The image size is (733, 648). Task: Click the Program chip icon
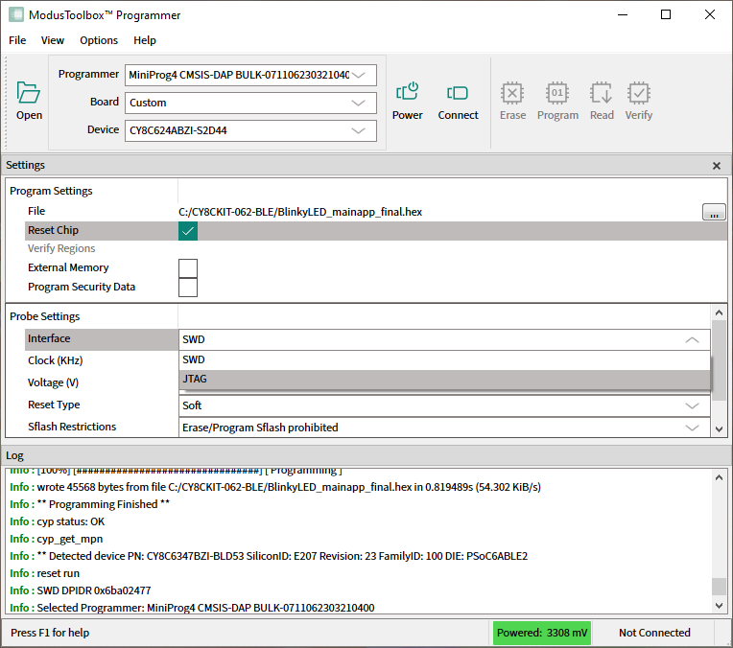(x=557, y=93)
